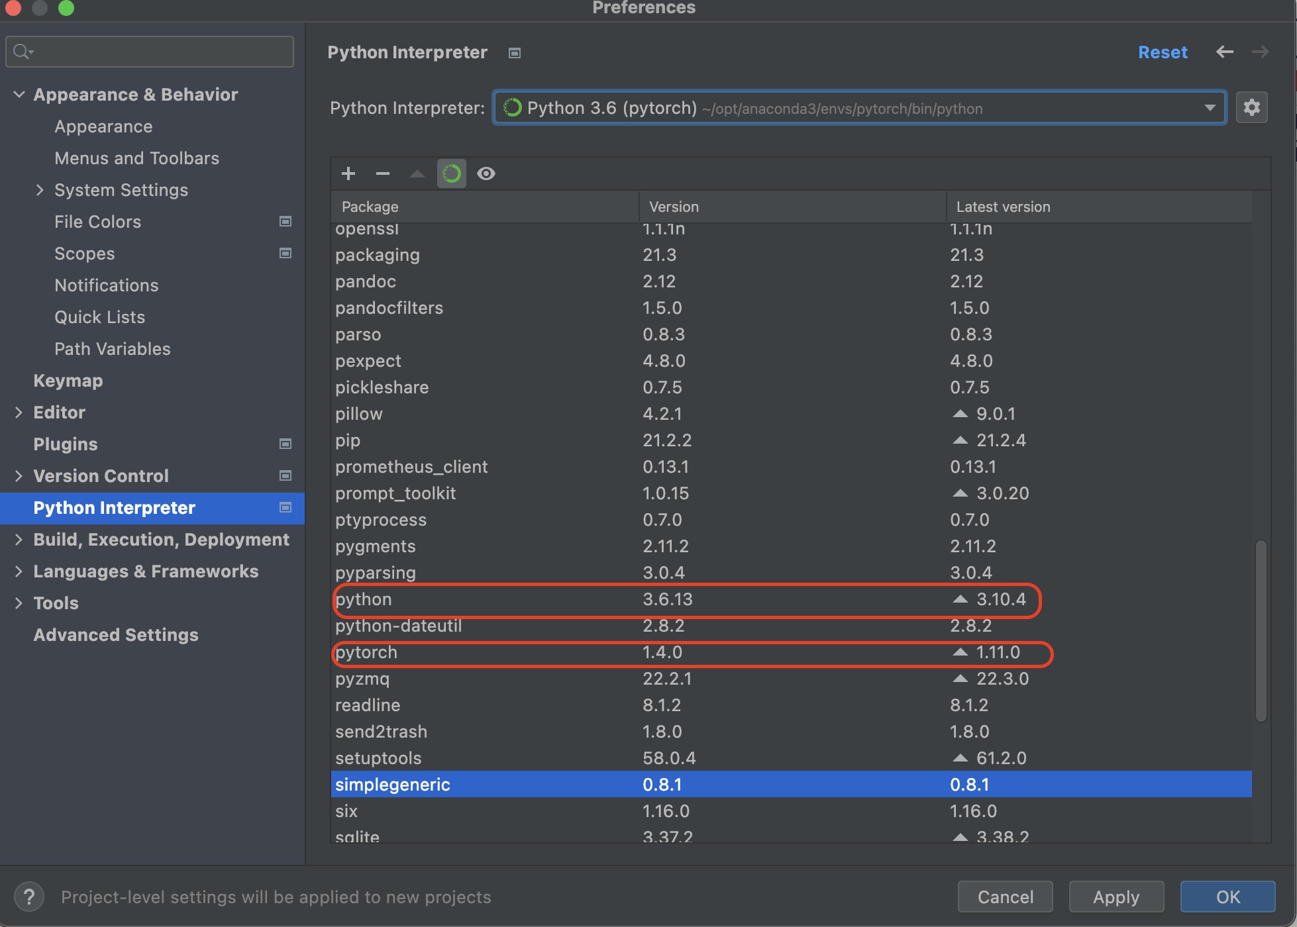Expand the Editor settings section
The width and height of the screenshot is (1297, 927).
click(x=19, y=413)
